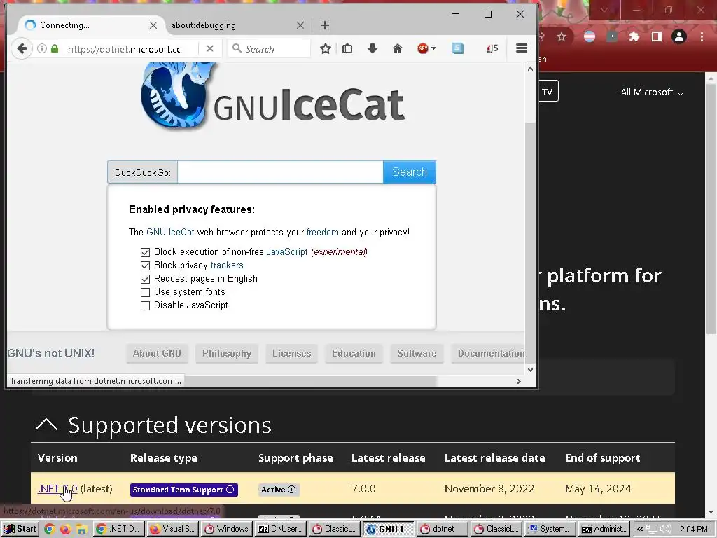Uncheck Request pages in English
Screen dimensions: 717x538
click(145, 279)
